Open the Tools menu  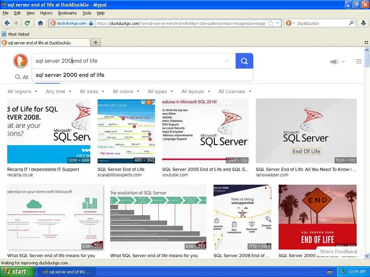click(87, 13)
